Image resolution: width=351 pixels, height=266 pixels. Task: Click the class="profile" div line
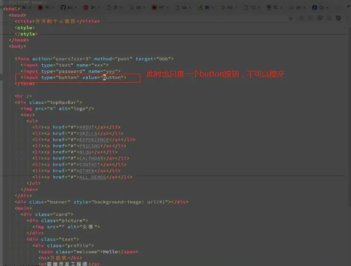click(63, 245)
